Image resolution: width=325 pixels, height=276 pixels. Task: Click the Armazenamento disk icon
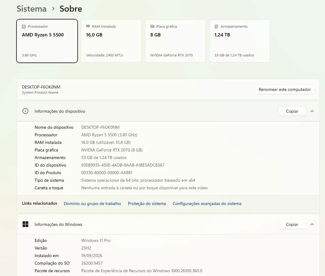pos(216,26)
